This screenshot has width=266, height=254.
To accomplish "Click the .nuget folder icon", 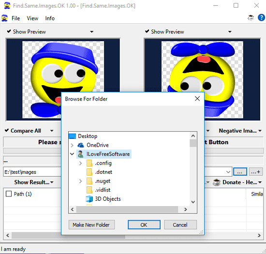I will click(x=89, y=181).
